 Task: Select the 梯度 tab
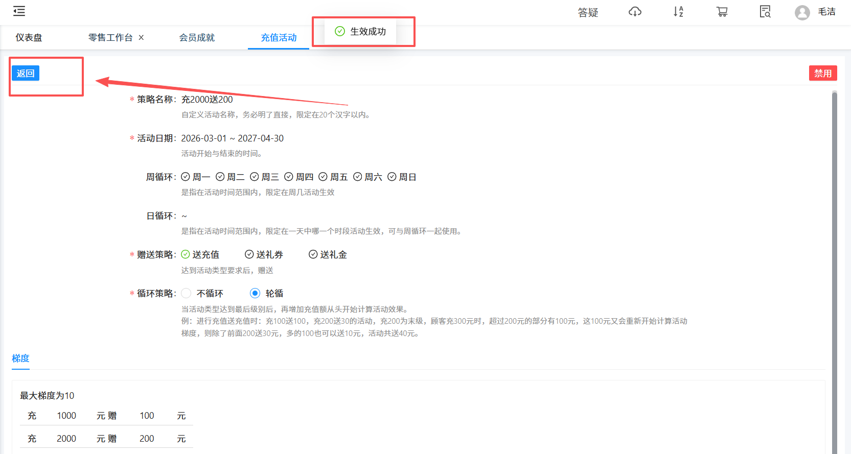point(20,359)
